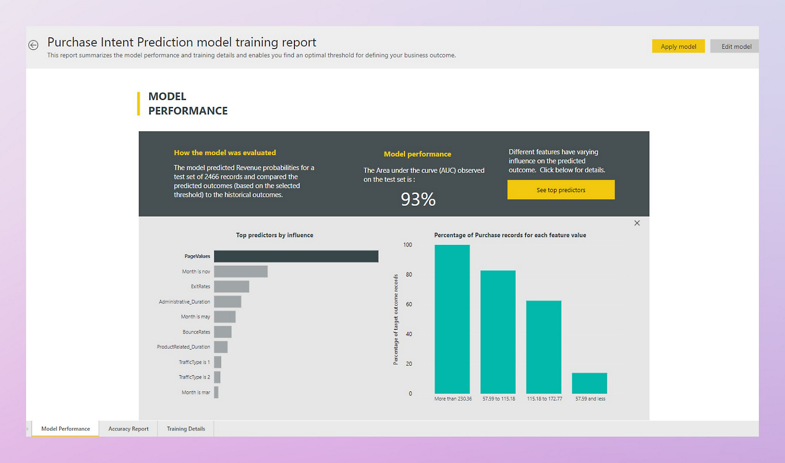Screen dimensions: 785x463
Task: Click the ExitRates label
Action: [x=200, y=286]
